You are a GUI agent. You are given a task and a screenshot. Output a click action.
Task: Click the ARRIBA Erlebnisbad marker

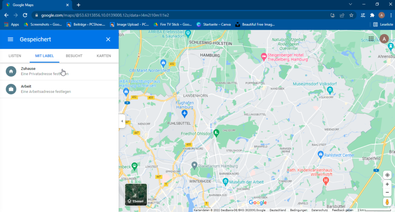pyautogui.click(x=188, y=33)
